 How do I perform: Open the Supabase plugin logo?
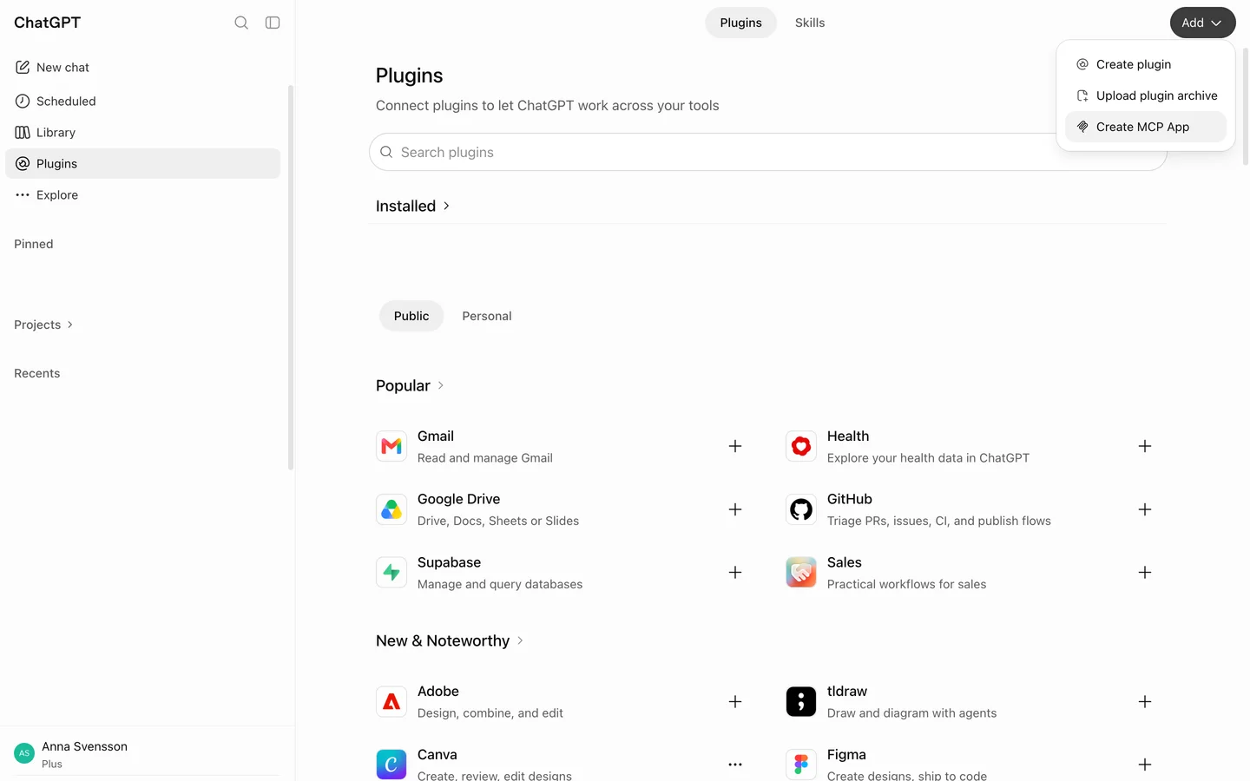pyautogui.click(x=391, y=573)
